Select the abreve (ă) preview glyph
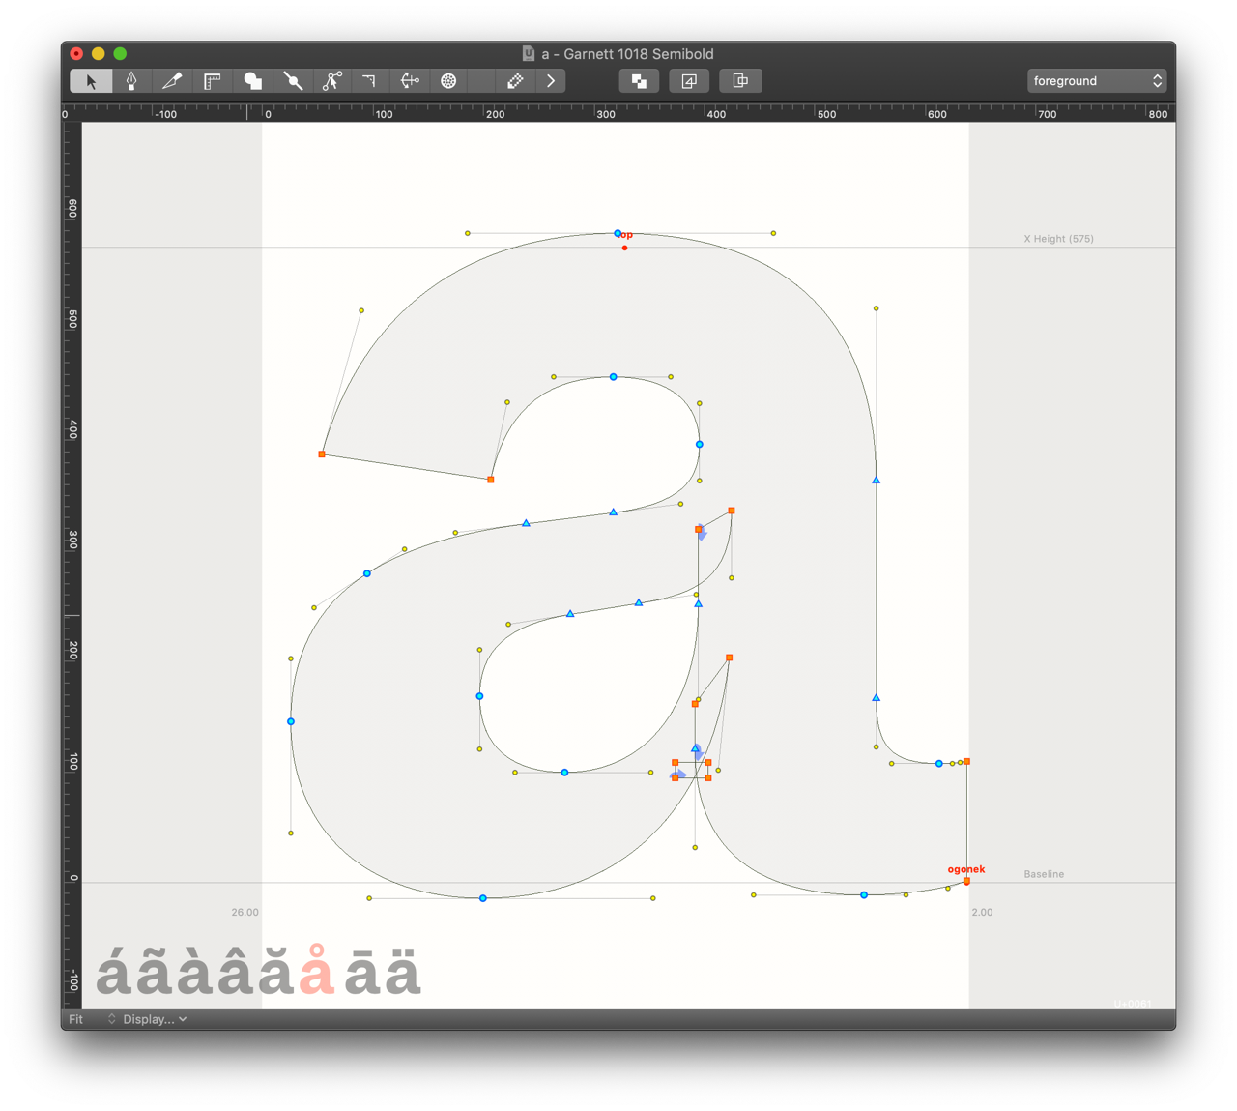This screenshot has height=1111, width=1237. pyautogui.click(x=275, y=972)
